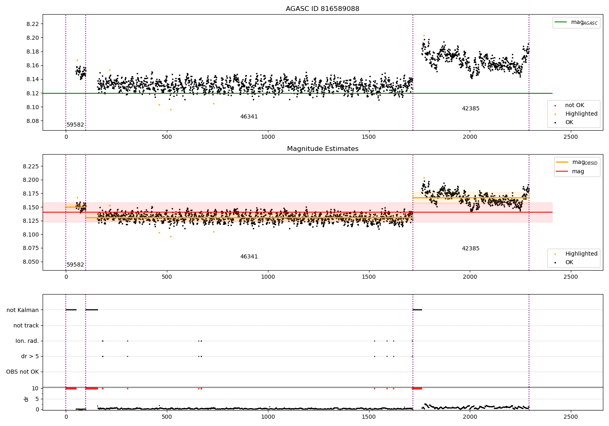
Task: Click obsid label 59582 in Magnitude Estimates plot
Action: (75, 265)
